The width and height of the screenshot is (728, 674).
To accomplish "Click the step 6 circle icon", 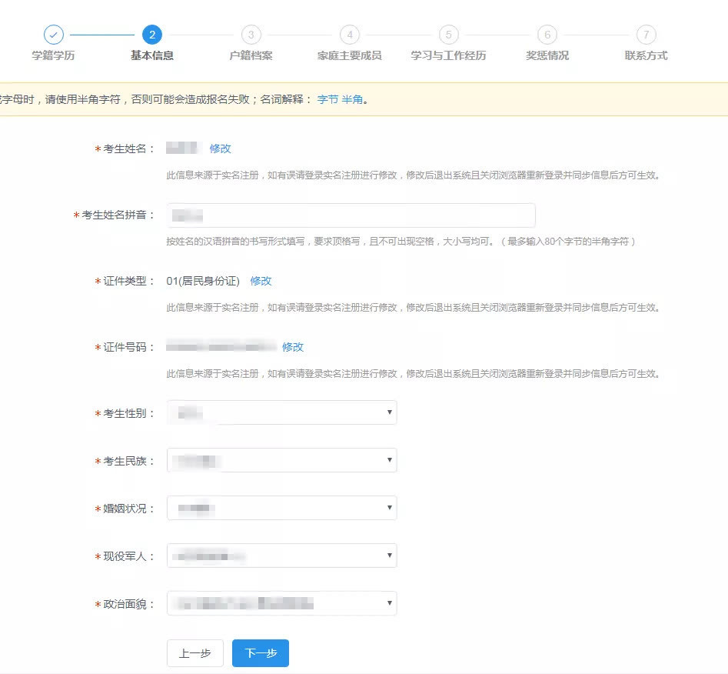I will coord(547,35).
